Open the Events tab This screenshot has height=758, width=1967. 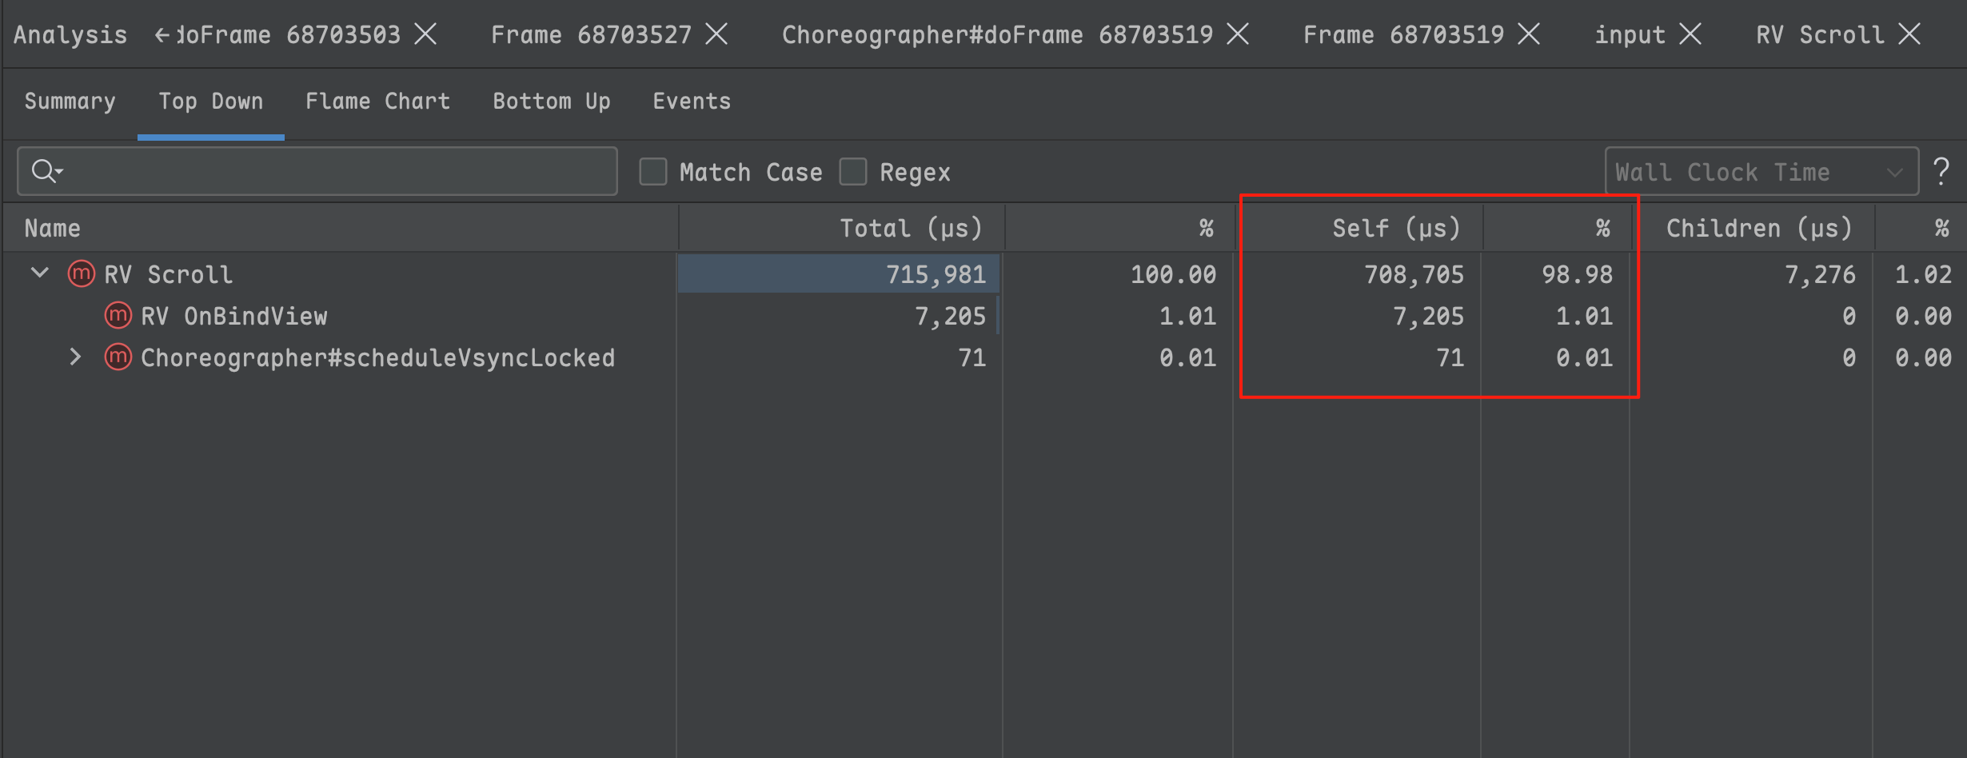point(691,102)
